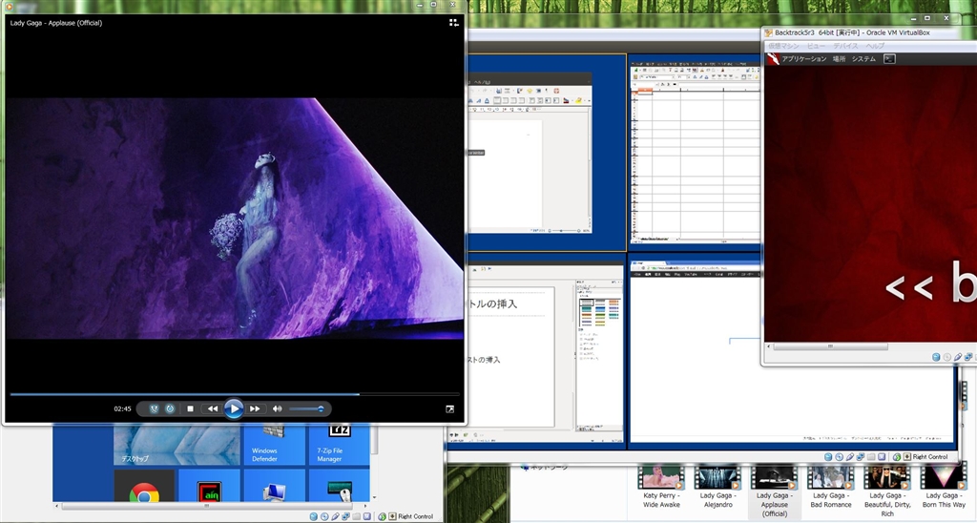Launch the terminal from Backtrack panel

(889, 58)
